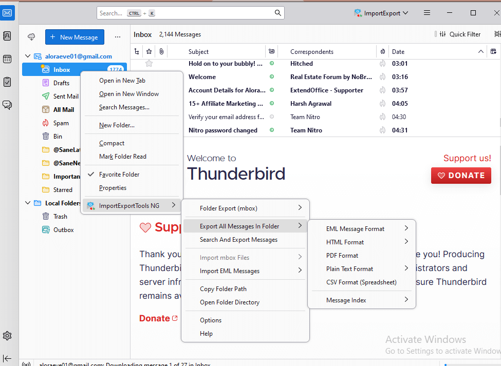Sort by junk status column icon
Viewport: 501px width, 366px height.
tap(382, 51)
